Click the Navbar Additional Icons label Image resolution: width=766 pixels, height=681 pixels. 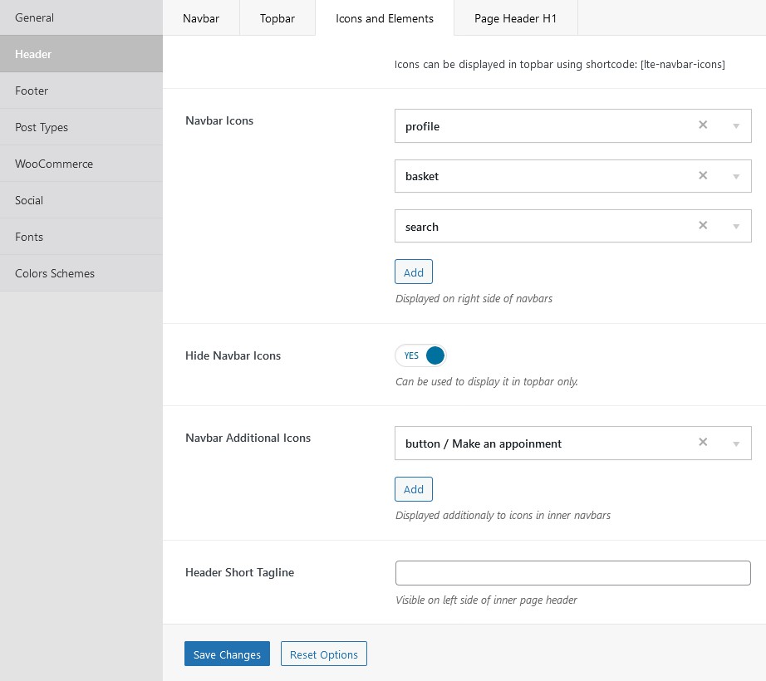pos(248,438)
